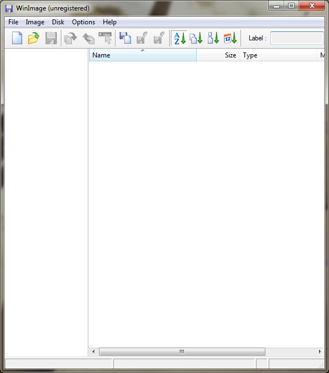Toggle the sort by size button
Screen dimensions: 329x373
coord(213,38)
